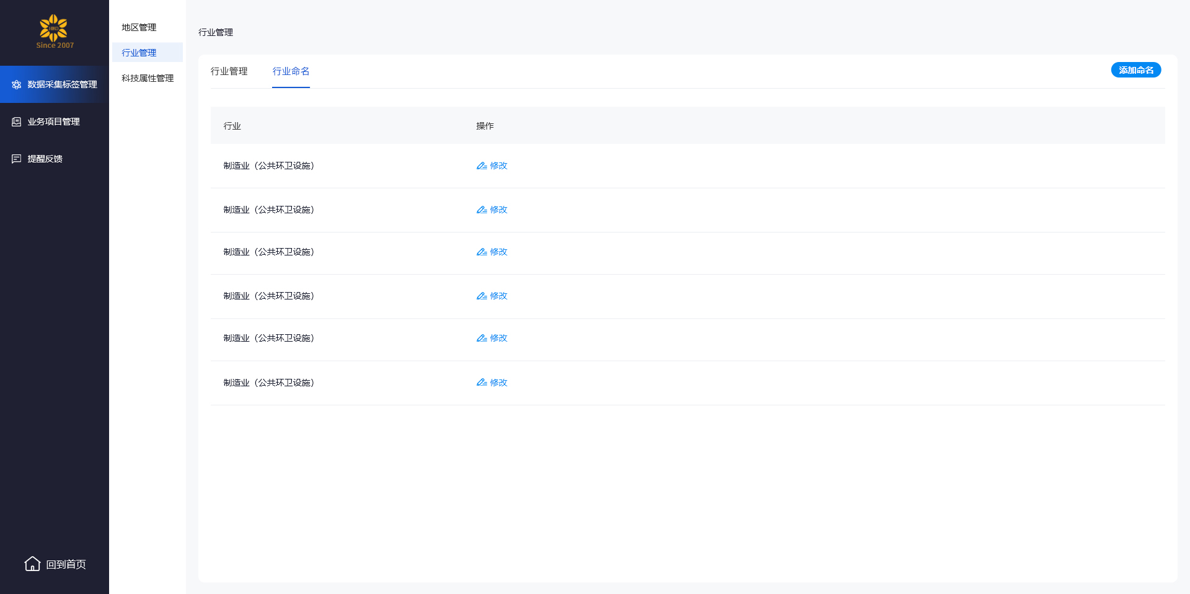Click the sunflower logo at top left
The image size is (1190, 594).
54,29
